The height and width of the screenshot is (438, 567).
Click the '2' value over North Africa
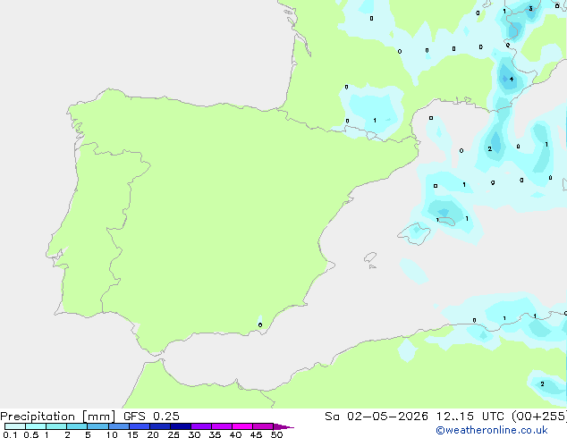[542, 383]
